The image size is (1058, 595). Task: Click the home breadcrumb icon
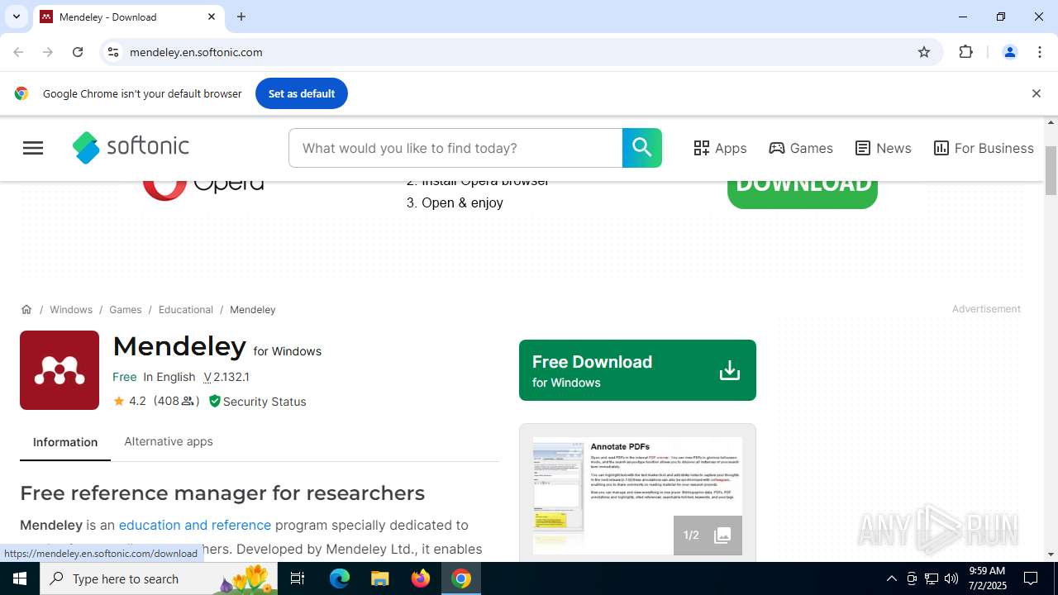[x=26, y=309]
